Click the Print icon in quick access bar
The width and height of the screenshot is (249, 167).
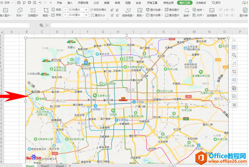29,3
